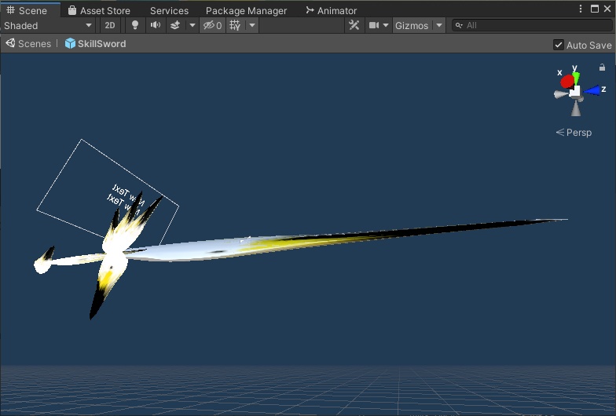Toggle scene effects icon
The width and height of the screenshot is (616, 416).
pos(175,25)
